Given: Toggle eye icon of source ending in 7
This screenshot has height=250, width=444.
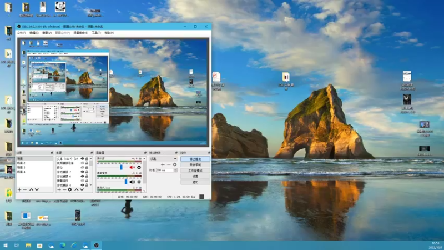Looking at the screenshot, I should click(x=82, y=172).
